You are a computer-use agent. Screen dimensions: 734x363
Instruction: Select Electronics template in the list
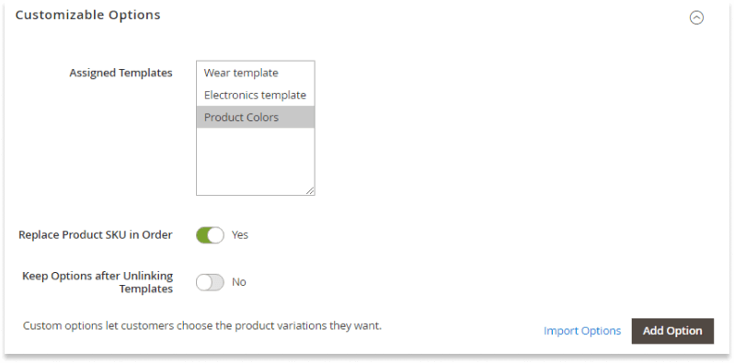click(255, 95)
